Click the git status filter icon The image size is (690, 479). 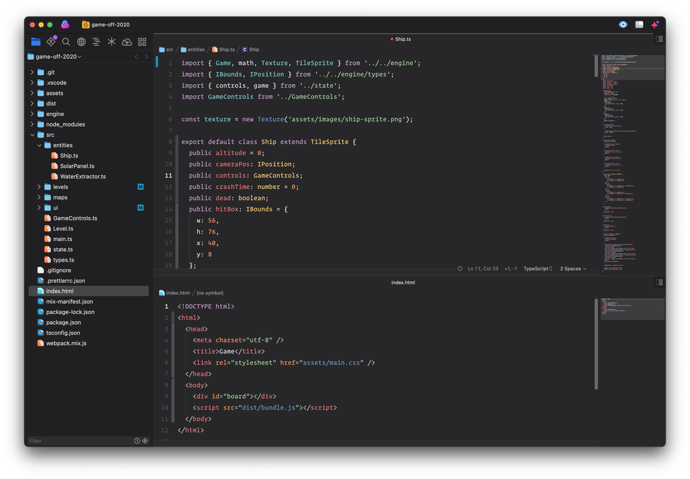(x=145, y=441)
